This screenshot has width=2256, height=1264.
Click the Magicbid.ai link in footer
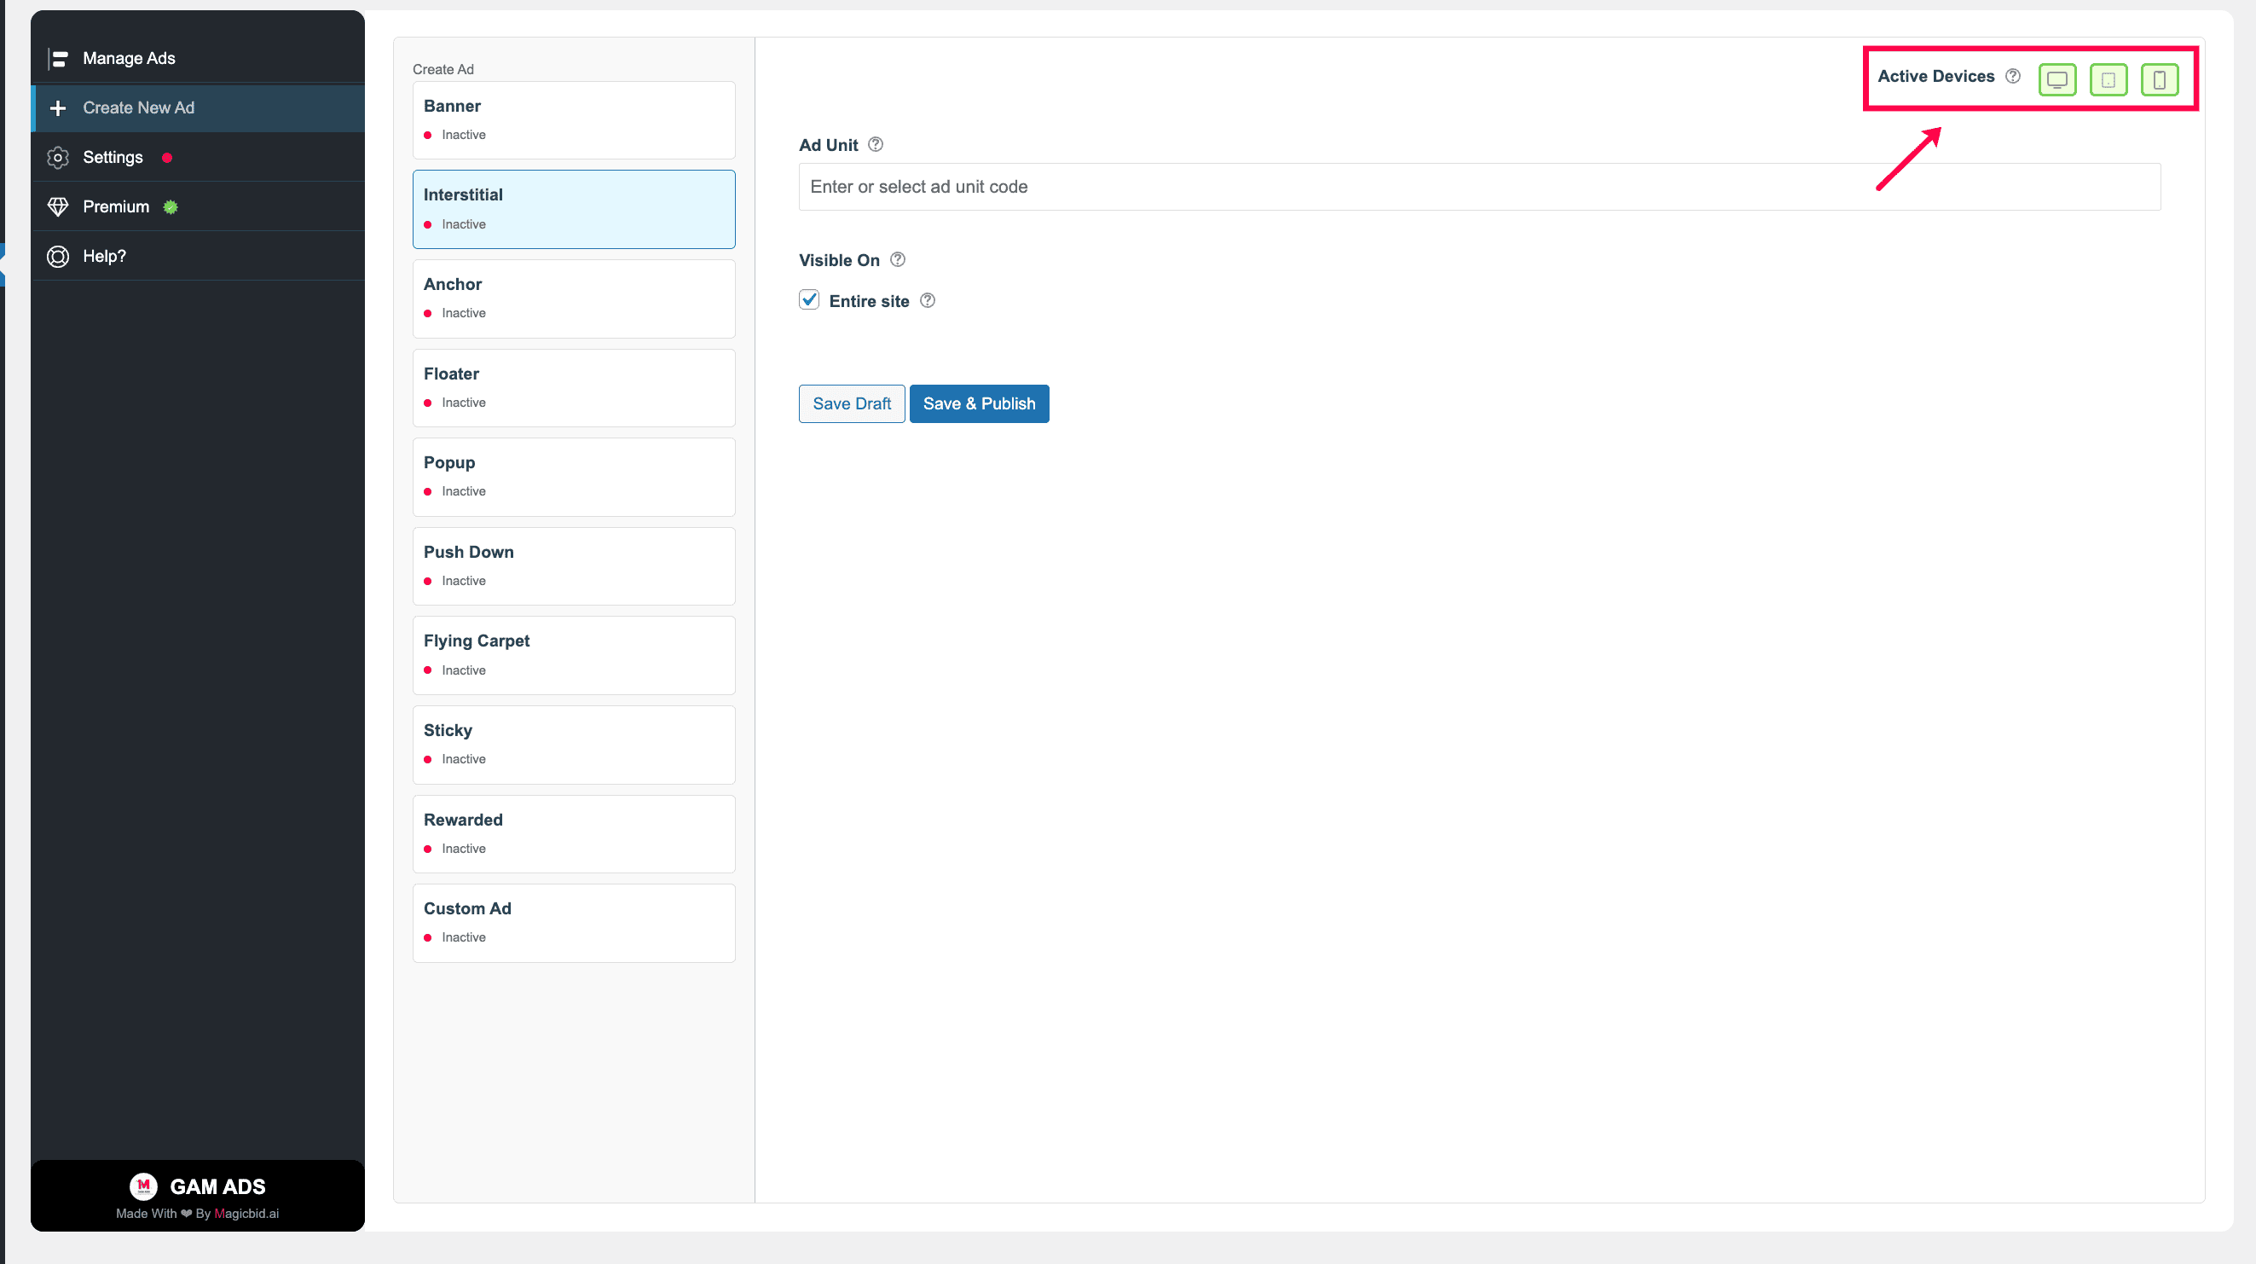(x=246, y=1213)
